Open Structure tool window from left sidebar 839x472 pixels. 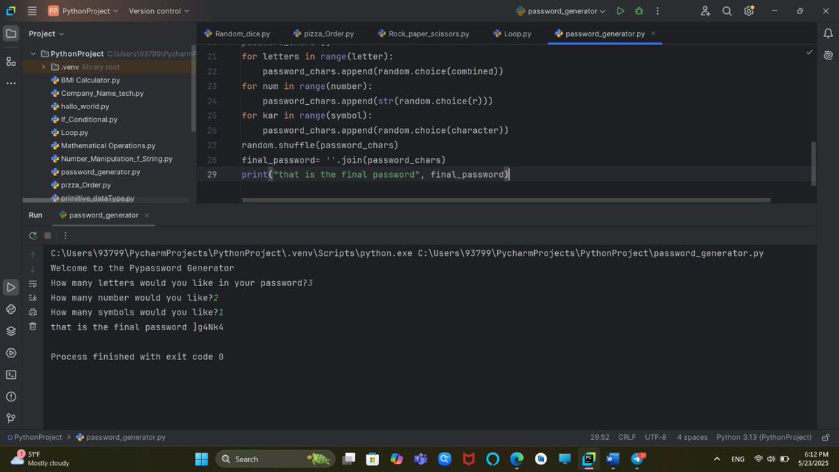tap(11, 62)
